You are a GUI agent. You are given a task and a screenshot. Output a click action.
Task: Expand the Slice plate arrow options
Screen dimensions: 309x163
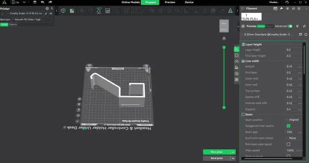click(233, 152)
